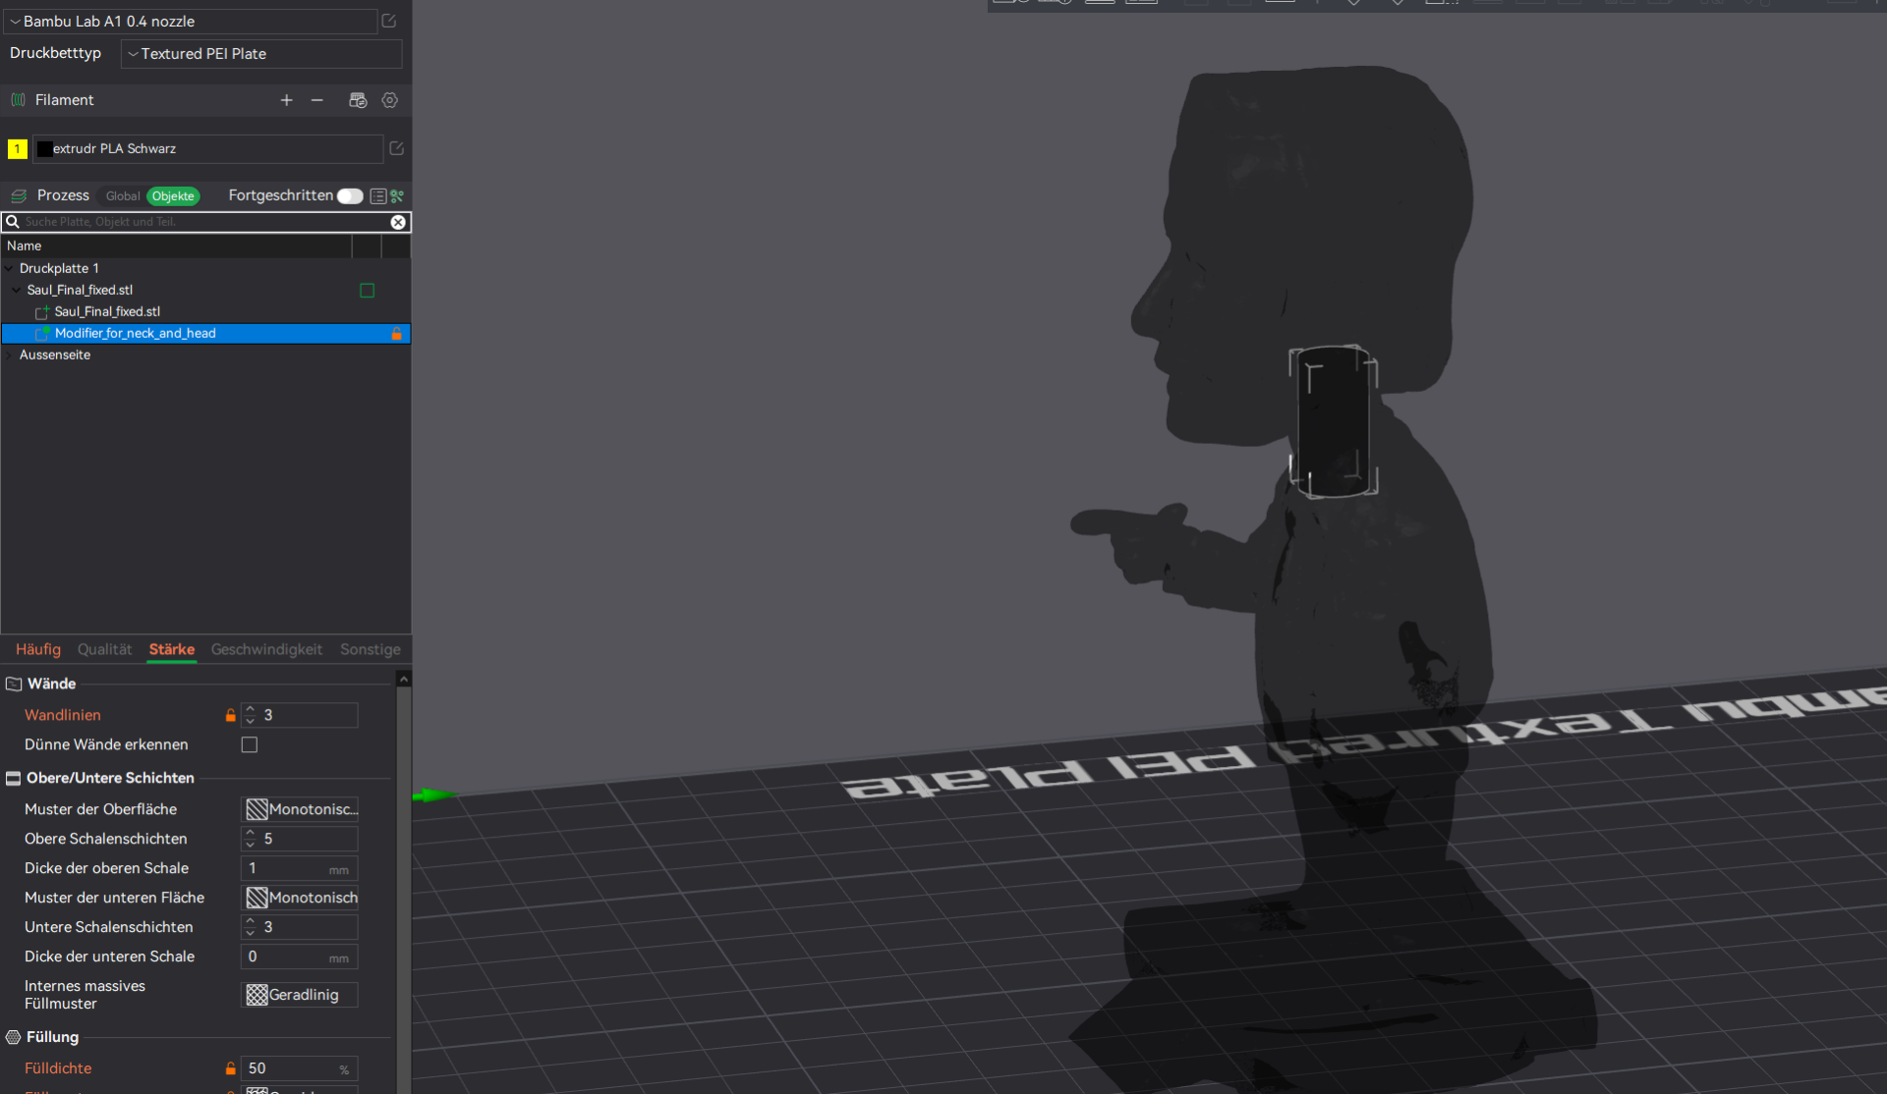Collapse the Druckplatte 1 tree node
This screenshot has height=1094, width=1887.
[x=10, y=268]
